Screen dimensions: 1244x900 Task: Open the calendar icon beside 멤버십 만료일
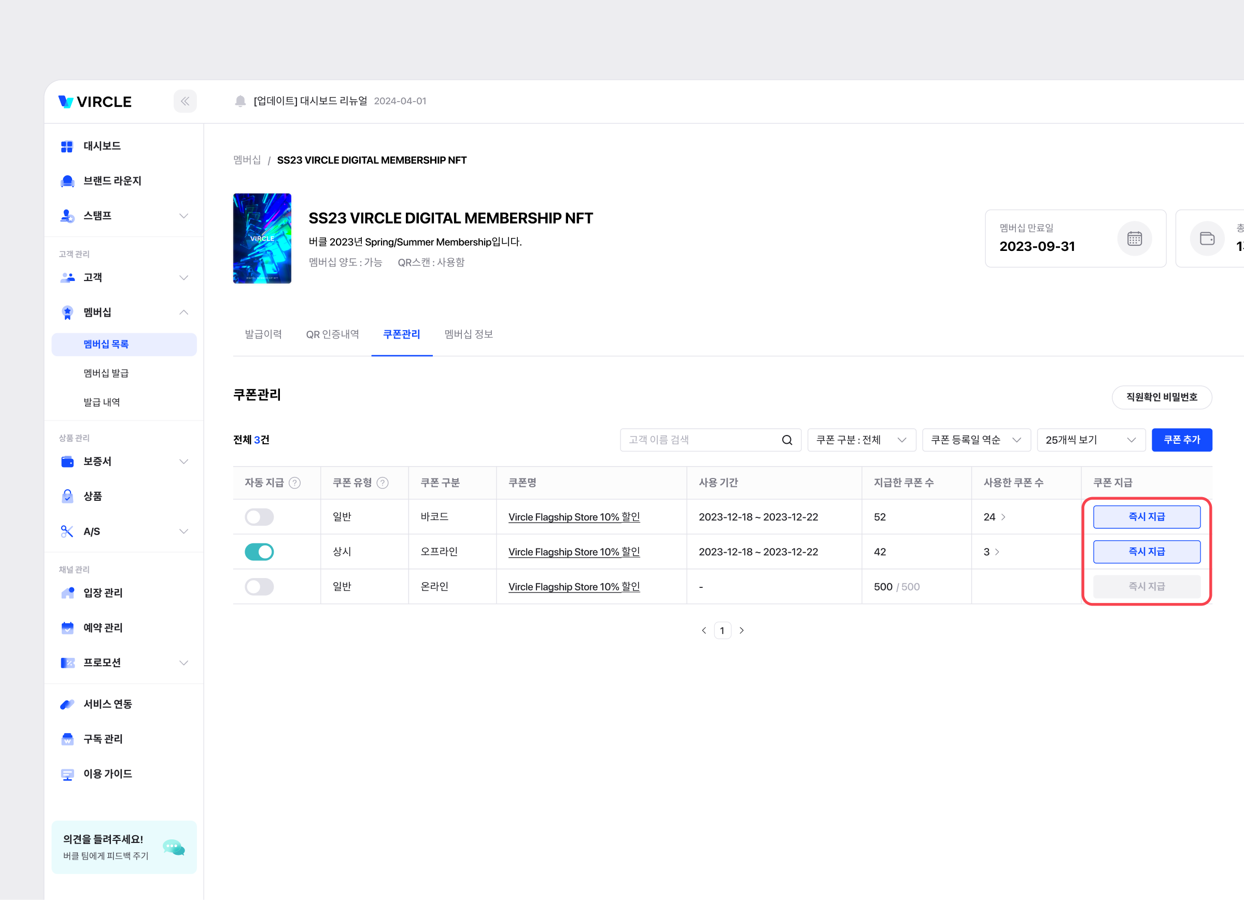pyautogui.click(x=1134, y=238)
